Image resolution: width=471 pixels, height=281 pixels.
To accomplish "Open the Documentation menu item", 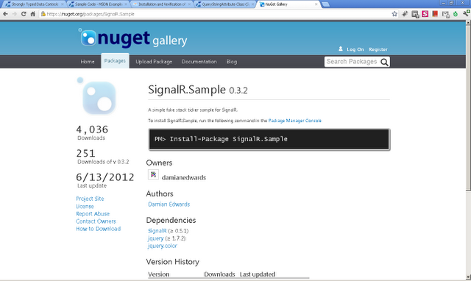I will point(199,62).
